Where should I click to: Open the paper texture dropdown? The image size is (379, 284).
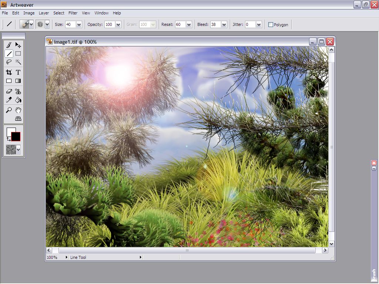pos(18,150)
